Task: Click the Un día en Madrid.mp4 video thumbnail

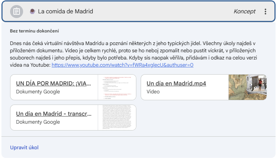Action: (247, 87)
